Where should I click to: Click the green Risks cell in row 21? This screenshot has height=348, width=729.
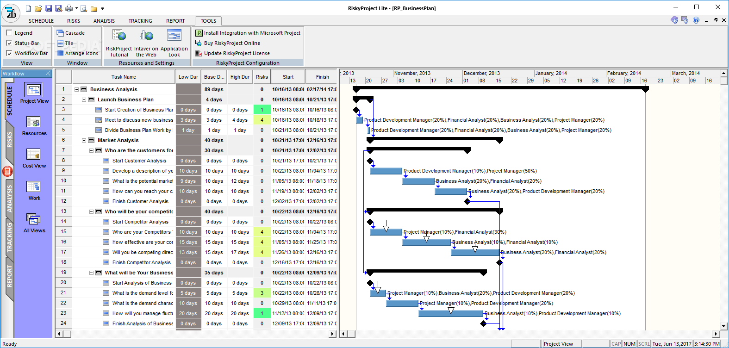pyautogui.click(x=262, y=293)
